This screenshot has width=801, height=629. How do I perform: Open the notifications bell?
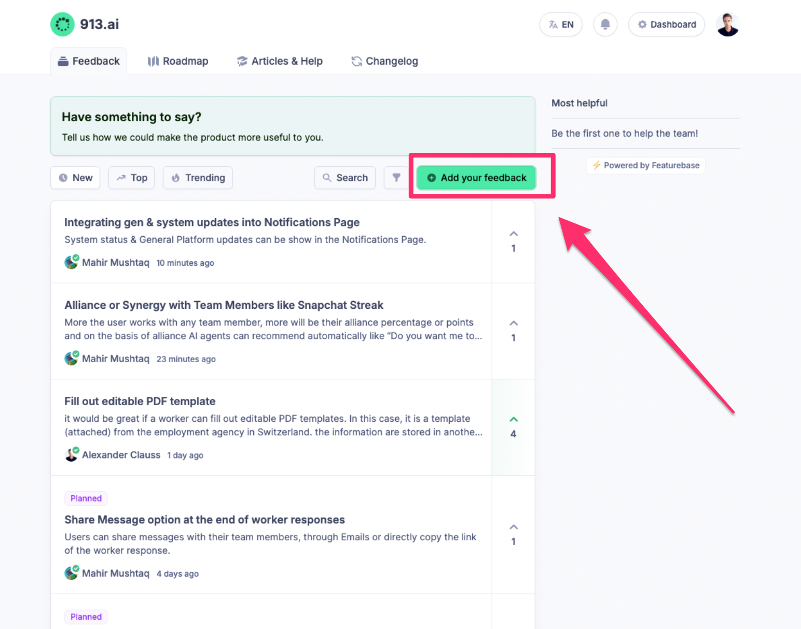(605, 24)
